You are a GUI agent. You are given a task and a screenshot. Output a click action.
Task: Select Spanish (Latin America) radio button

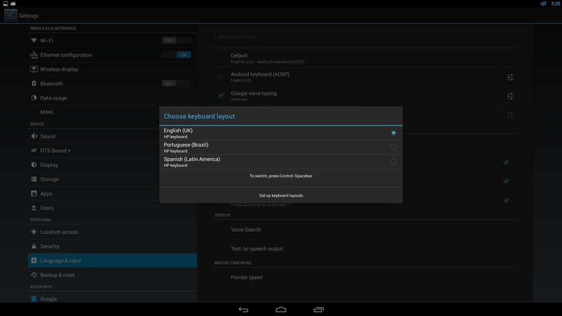click(x=393, y=162)
